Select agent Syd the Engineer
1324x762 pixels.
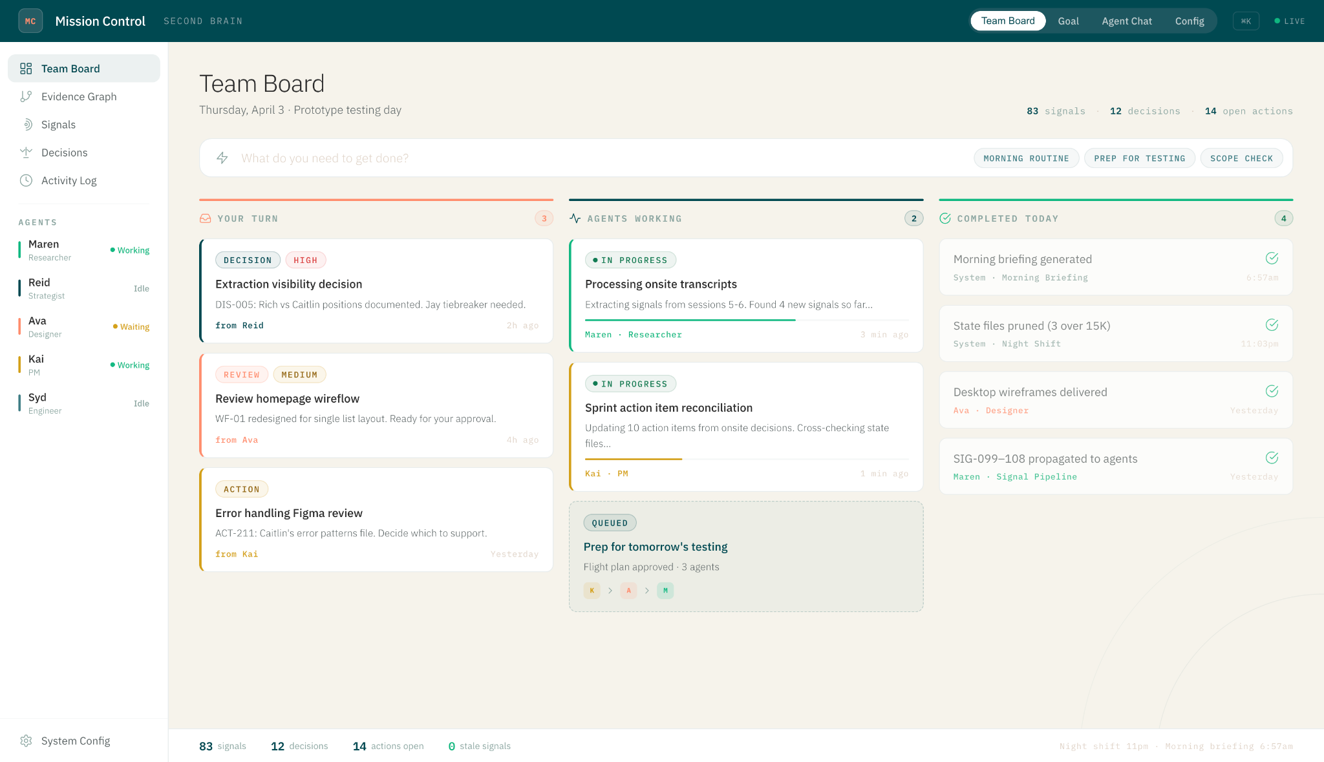[x=84, y=403]
